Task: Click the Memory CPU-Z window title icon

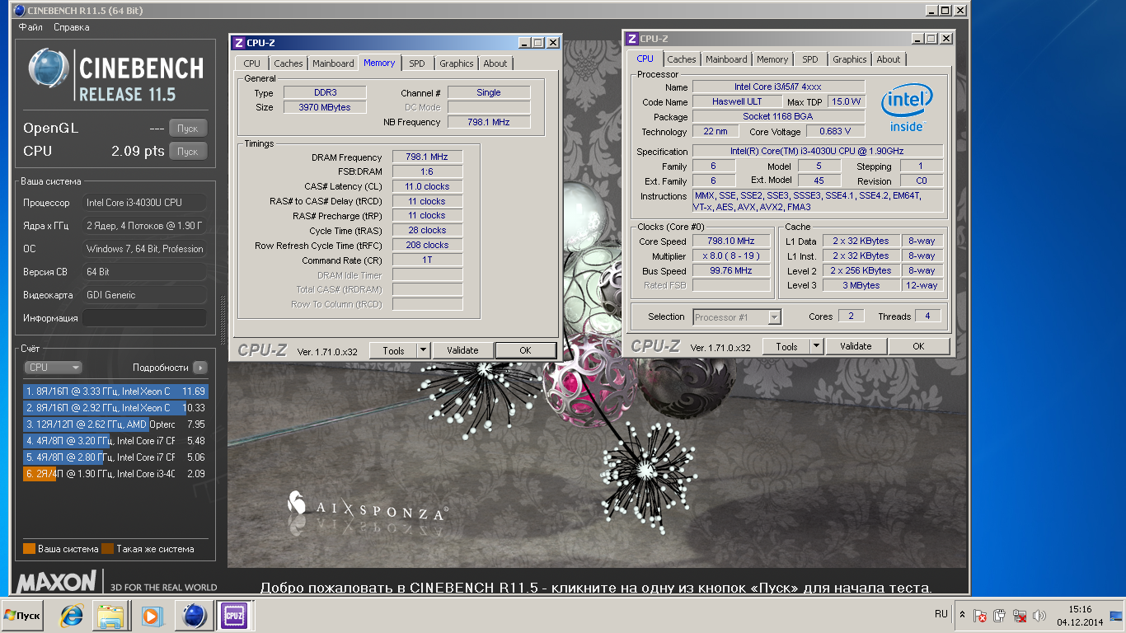Action: (239, 43)
